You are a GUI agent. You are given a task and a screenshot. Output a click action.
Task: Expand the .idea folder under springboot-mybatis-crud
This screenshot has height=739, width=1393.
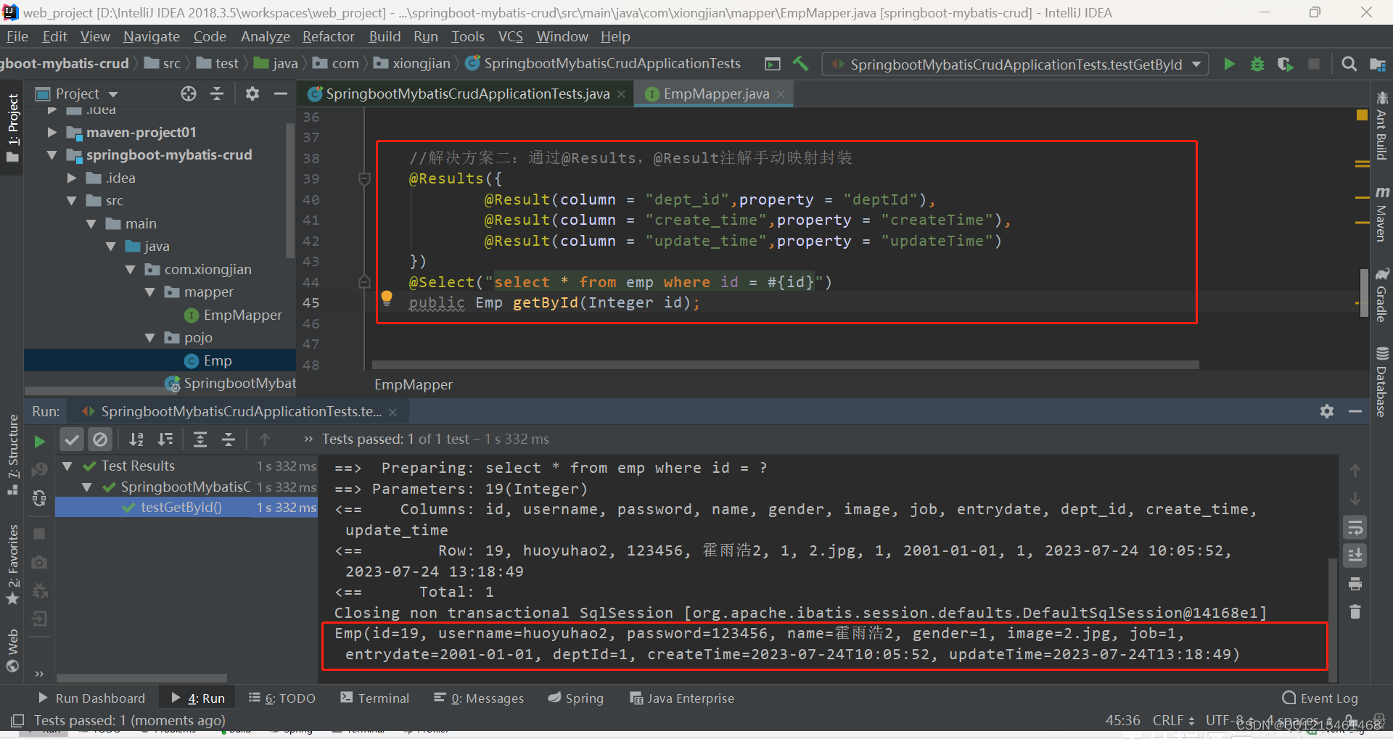[x=71, y=178]
